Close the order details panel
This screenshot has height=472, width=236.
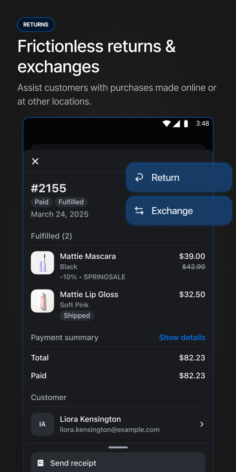tap(35, 161)
